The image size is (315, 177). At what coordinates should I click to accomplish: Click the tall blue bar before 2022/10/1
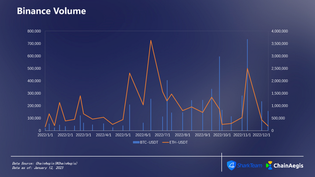coord(219,93)
